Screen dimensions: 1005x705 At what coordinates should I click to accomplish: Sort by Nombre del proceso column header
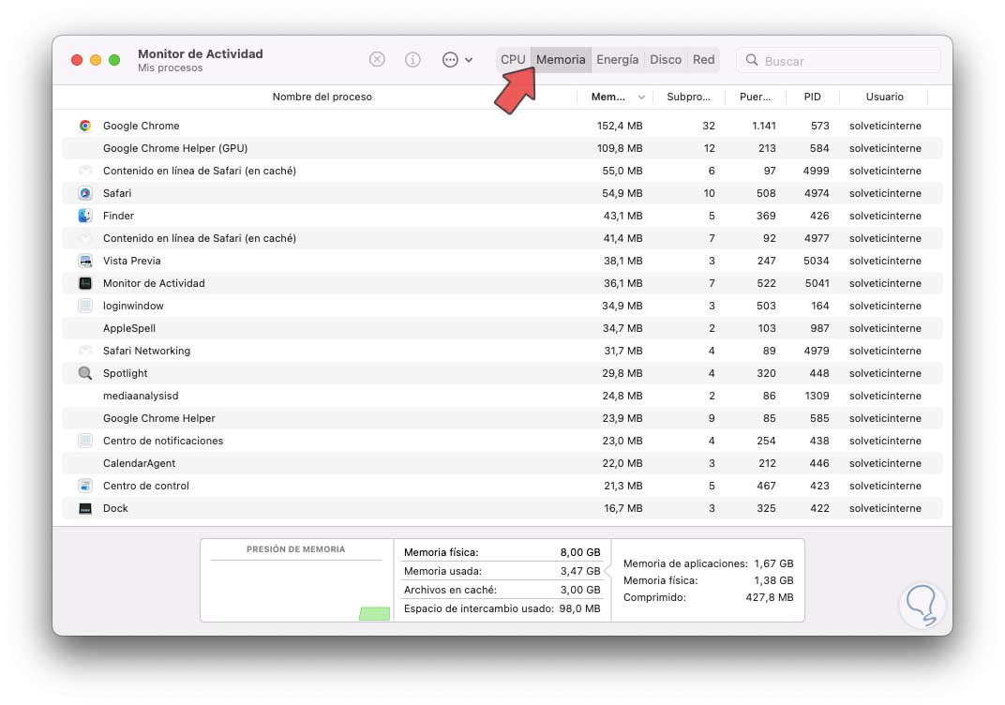pos(322,97)
